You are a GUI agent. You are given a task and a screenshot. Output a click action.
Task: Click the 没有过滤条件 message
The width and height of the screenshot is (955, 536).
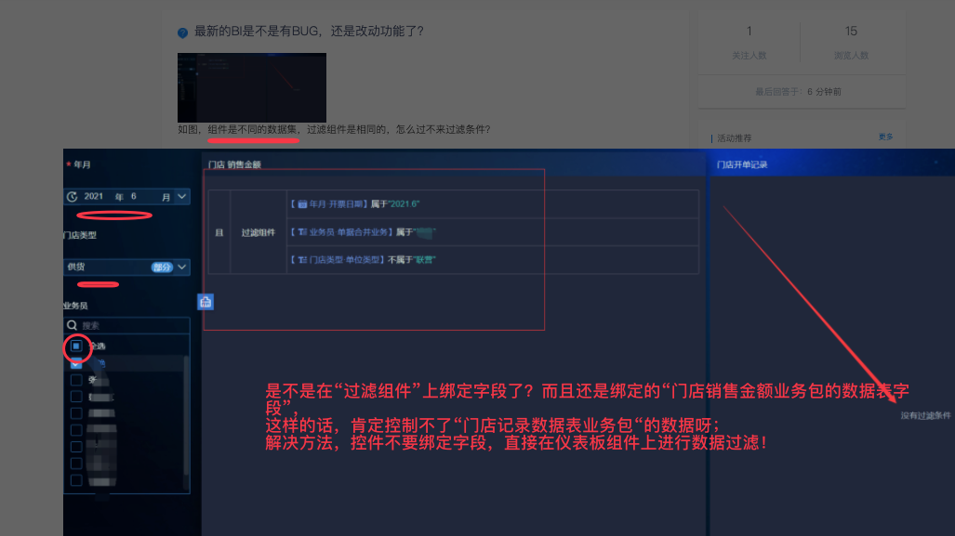tap(926, 415)
